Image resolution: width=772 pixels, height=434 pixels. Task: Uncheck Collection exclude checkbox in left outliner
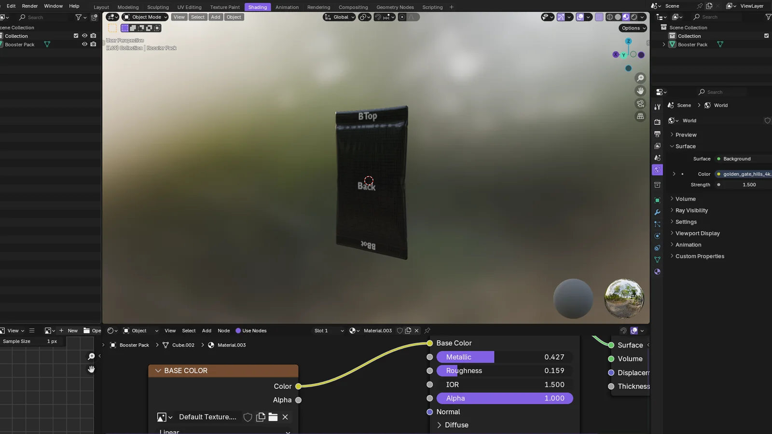76,36
